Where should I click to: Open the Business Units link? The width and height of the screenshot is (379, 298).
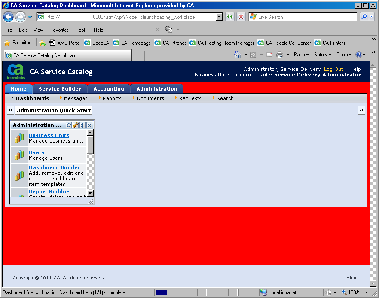click(49, 135)
